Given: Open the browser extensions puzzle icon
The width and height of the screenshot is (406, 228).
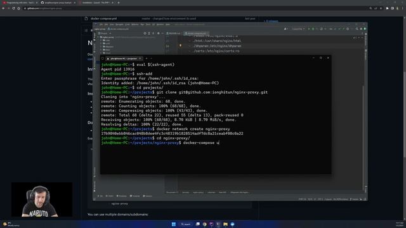Looking at the screenshot, I should (x=387, y=8).
